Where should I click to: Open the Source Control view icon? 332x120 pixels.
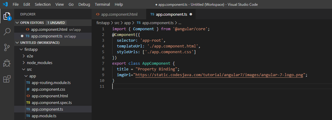click(7, 48)
